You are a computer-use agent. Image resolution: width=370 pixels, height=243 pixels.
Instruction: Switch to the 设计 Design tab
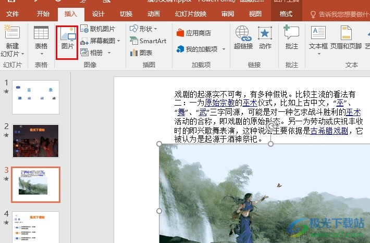pos(98,14)
